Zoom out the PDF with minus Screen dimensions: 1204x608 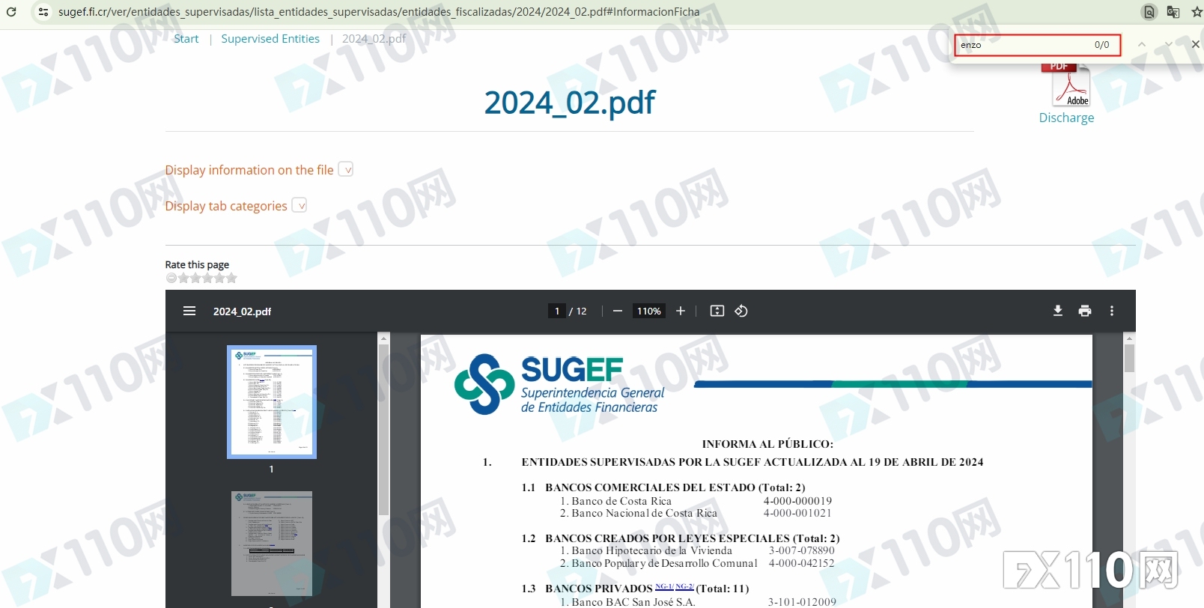pos(618,311)
